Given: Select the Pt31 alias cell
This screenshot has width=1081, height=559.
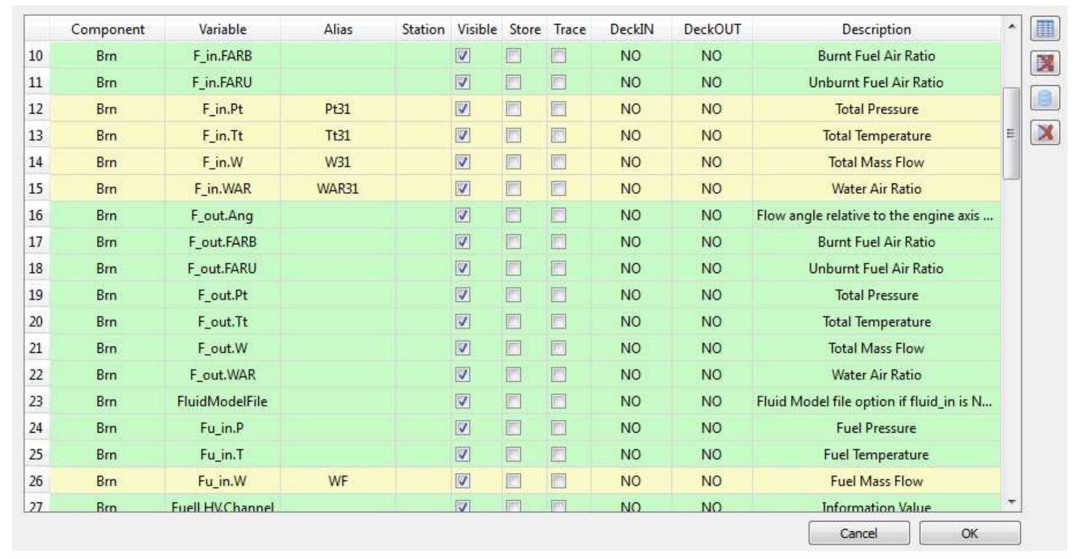Looking at the screenshot, I should click(338, 109).
